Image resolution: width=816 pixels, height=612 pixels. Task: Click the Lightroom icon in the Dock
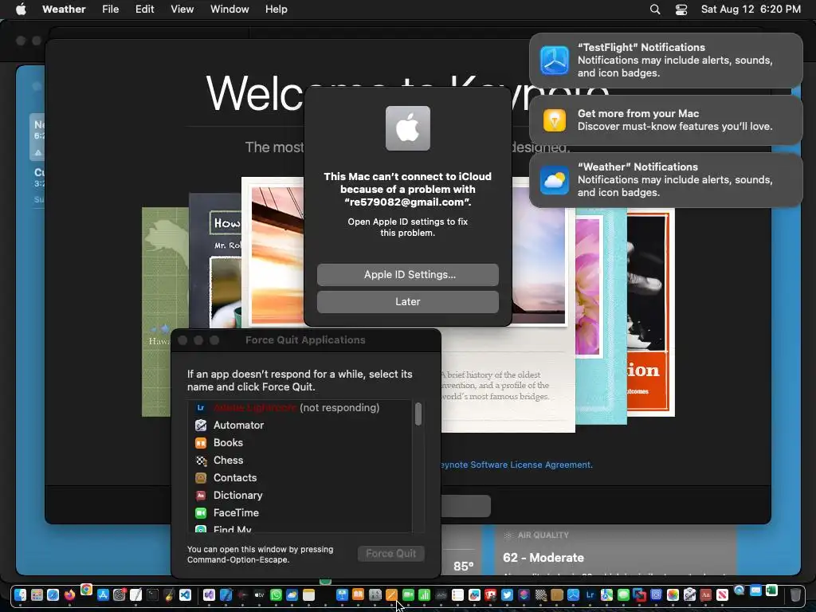(590, 594)
